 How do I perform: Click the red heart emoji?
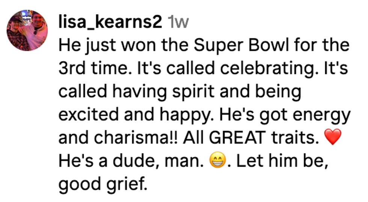[332, 139]
